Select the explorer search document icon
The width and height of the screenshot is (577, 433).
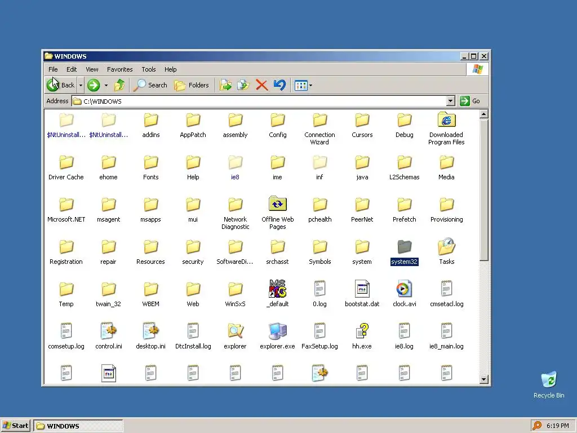[x=235, y=336]
